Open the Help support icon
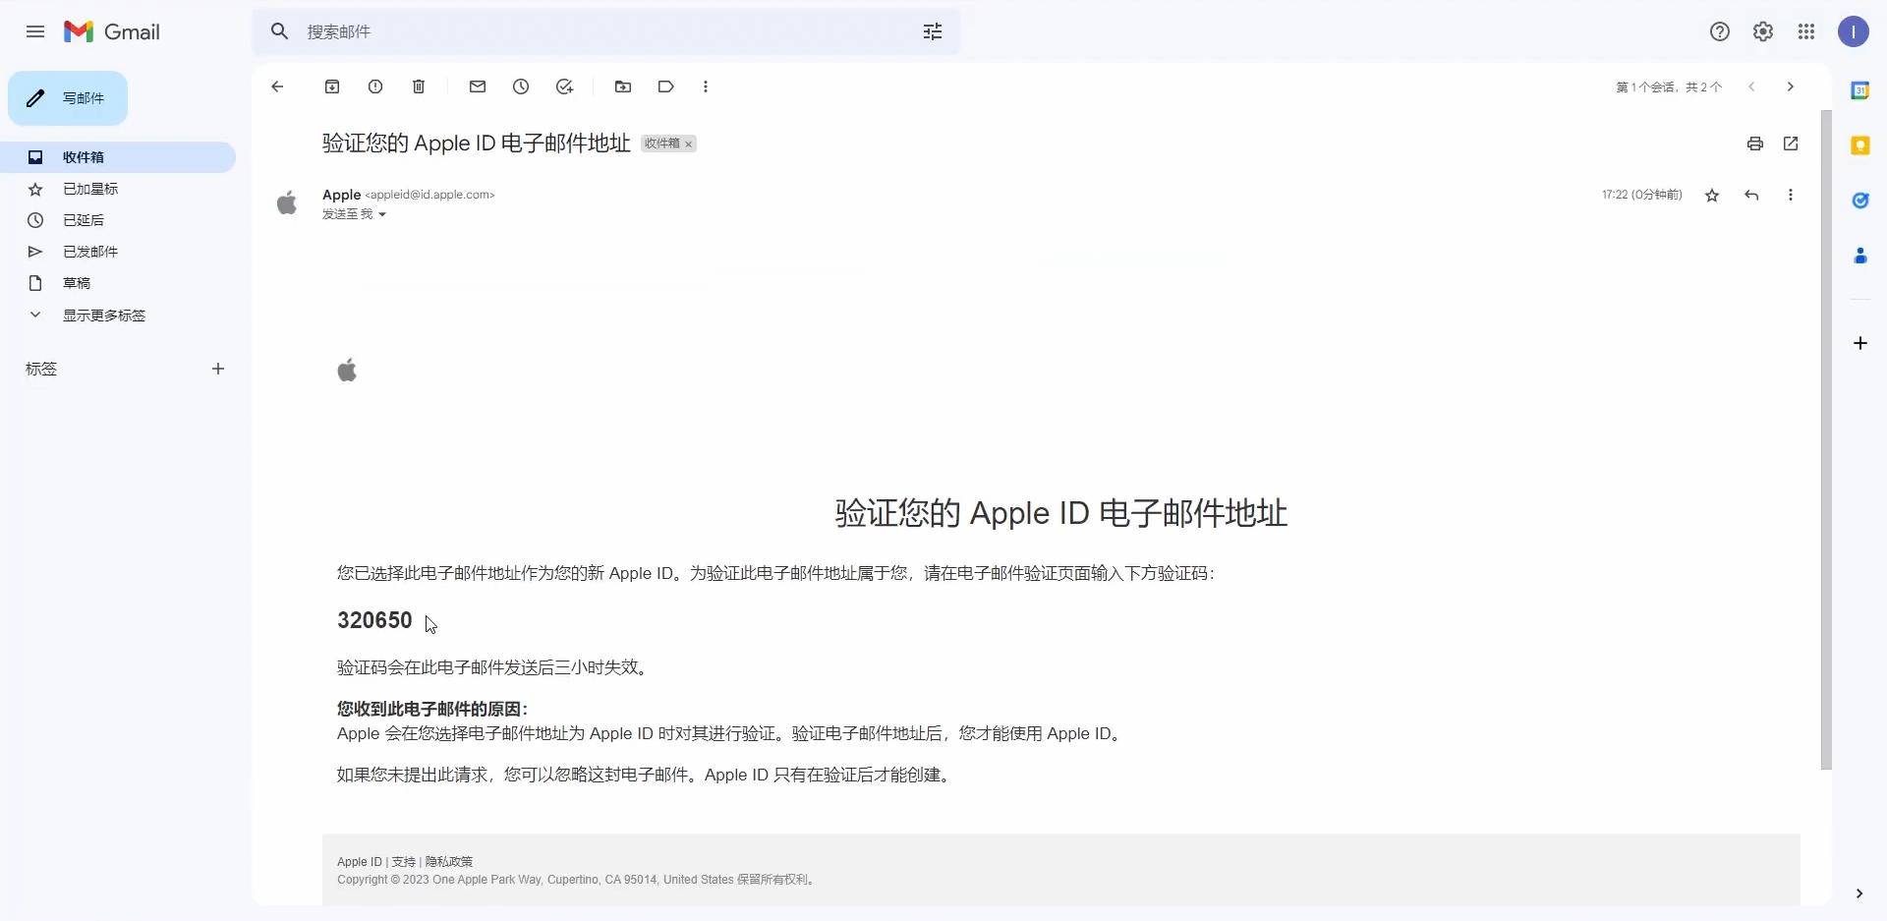Screen dimensions: 1887x921 click(x=1719, y=31)
